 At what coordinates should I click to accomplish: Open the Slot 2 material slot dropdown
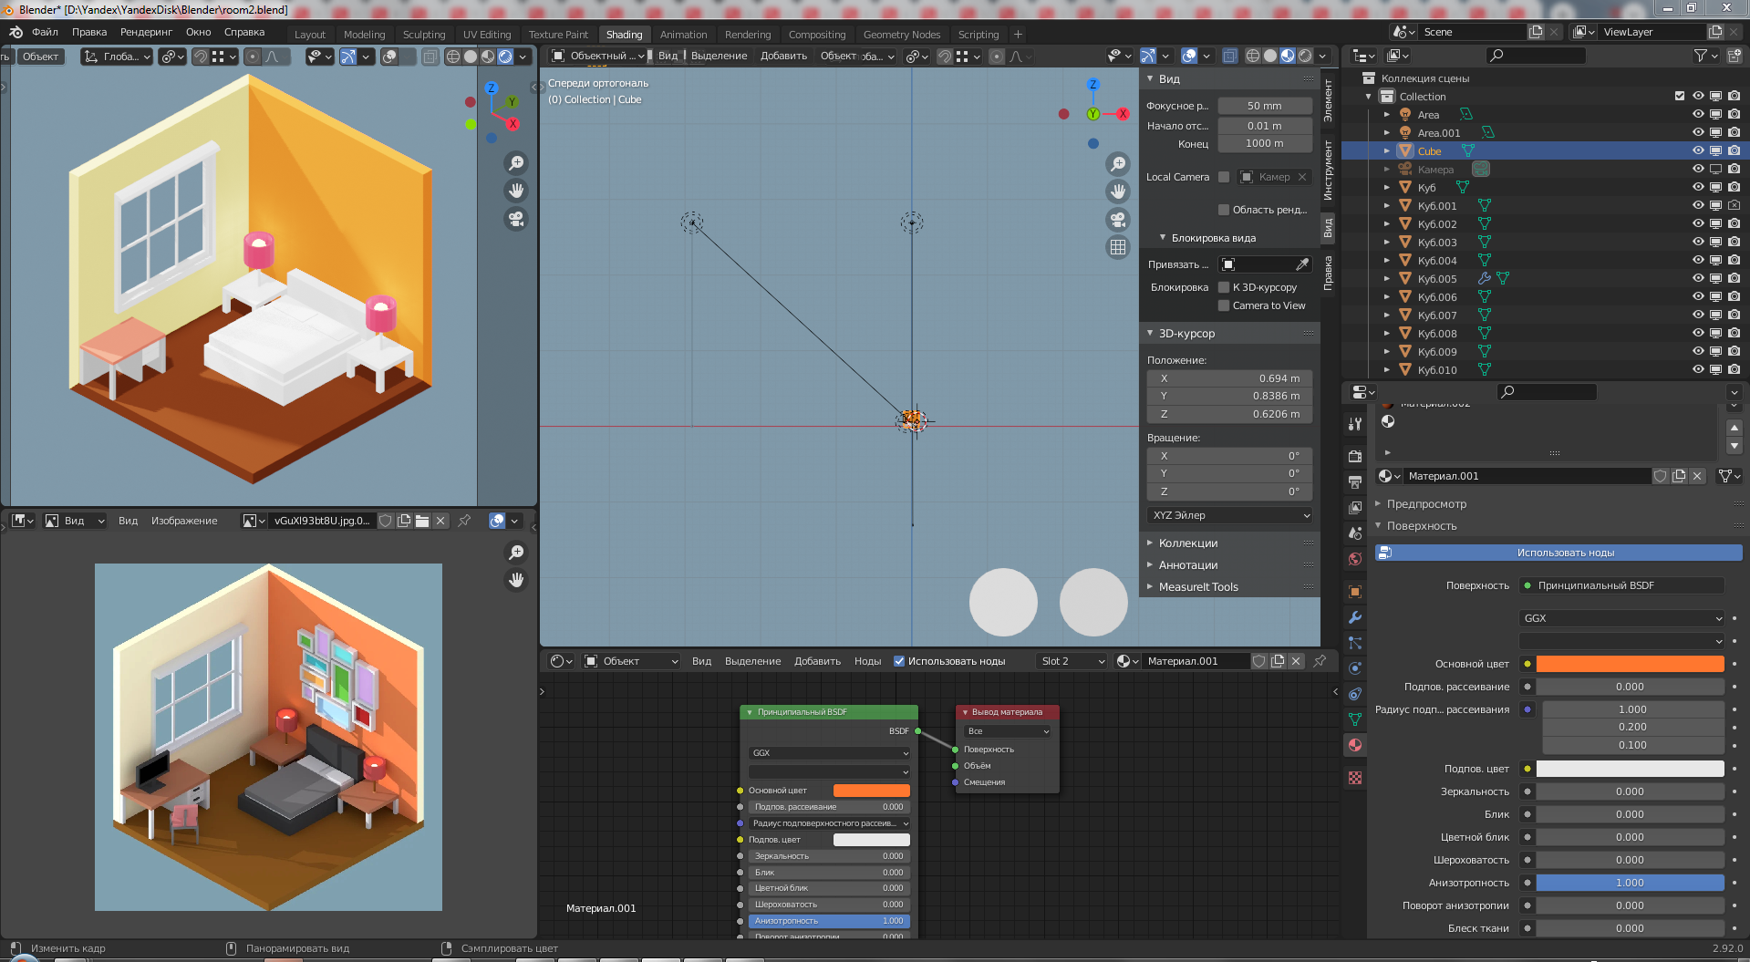click(1072, 661)
